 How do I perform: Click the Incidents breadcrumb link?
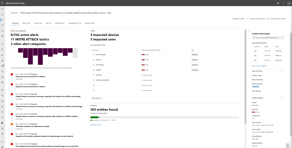tap(14, 13)
